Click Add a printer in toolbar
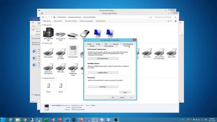Viewport: 217px width, 122px height. (x=58, y=21)
